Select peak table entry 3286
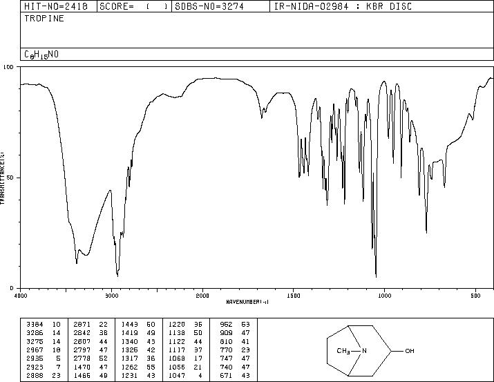 pyautogui.click(x=43, y=333)
